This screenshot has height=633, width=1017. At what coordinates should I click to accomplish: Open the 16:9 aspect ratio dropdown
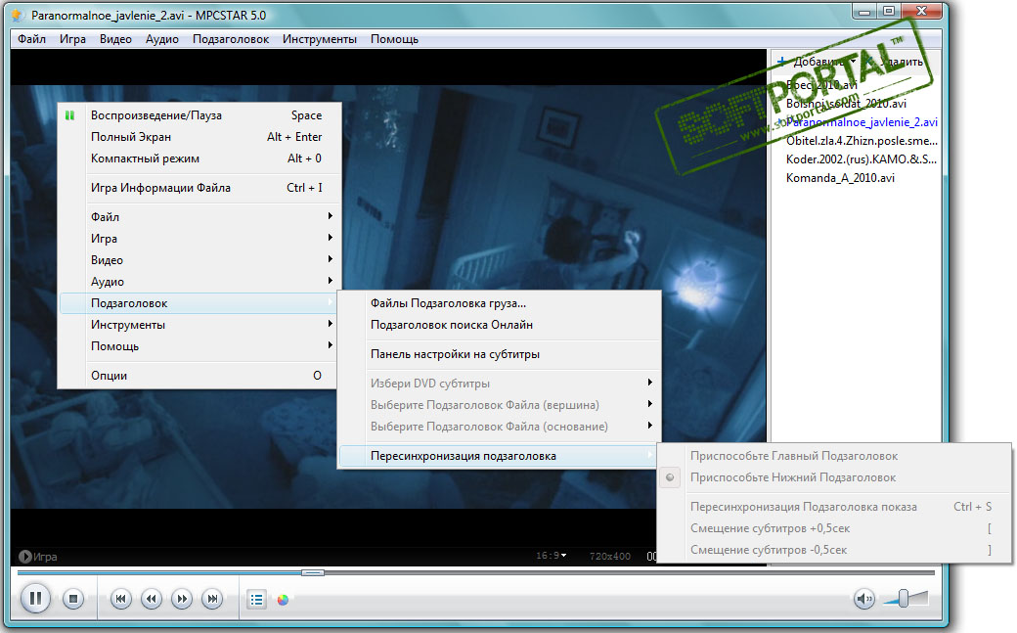[x=552, y=556]
